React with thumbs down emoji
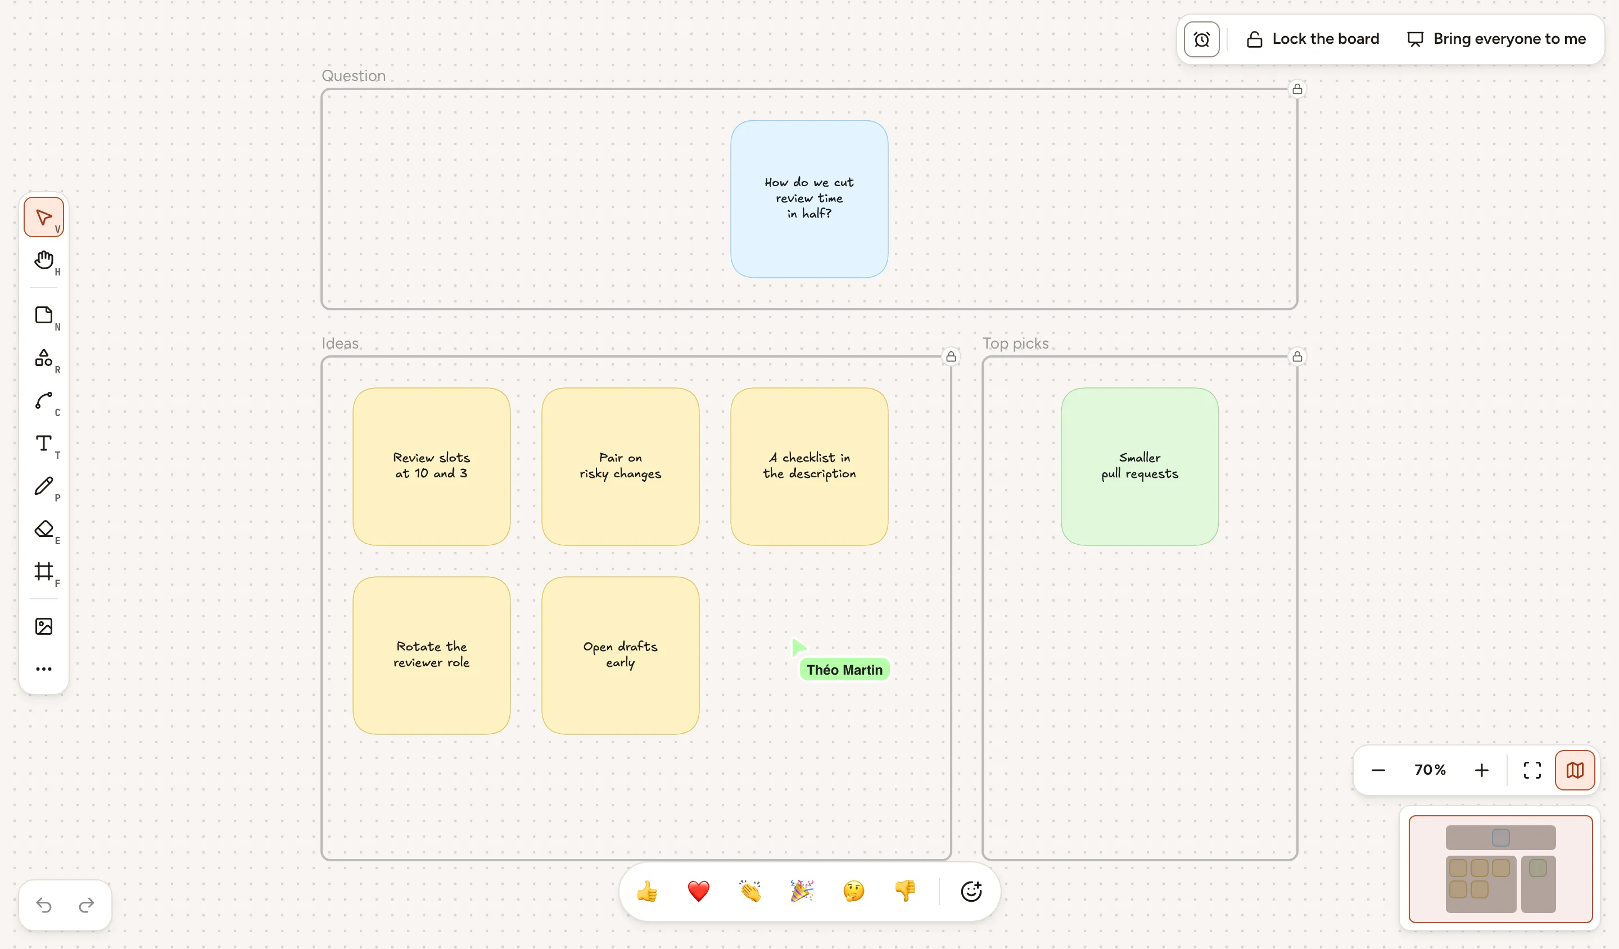This screenshot has height=949, width=1619. pos(905,891)
